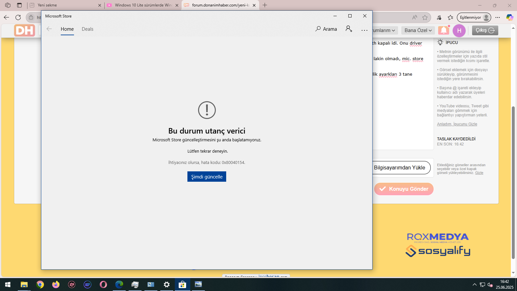Click the Microsoft Store back arrow

click(49, 29)
